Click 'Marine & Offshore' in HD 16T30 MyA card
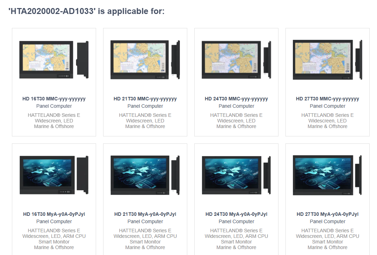Image resolution: width=377 pixels, height=255 pixels. click(54, 247)
